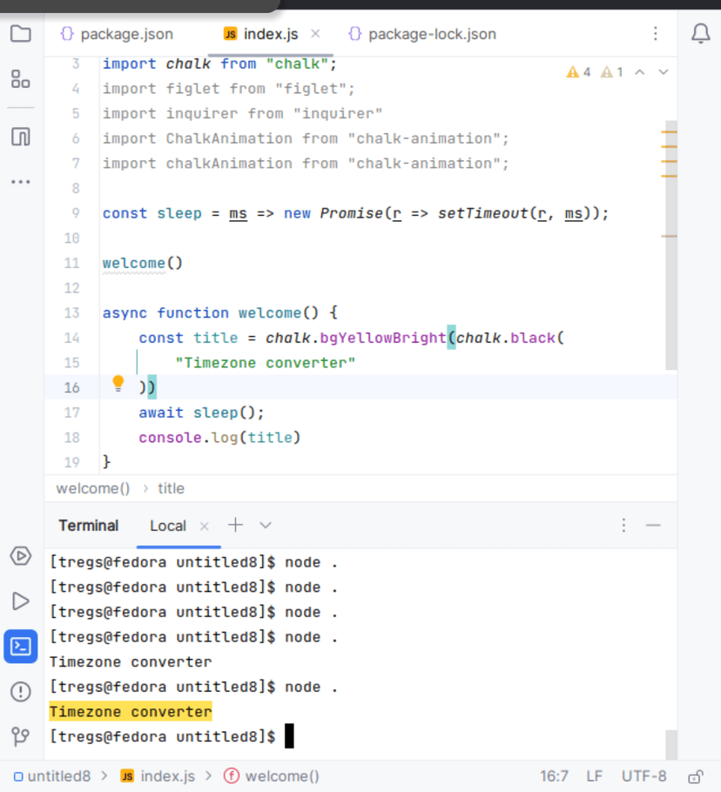Expand the terminal shell options dropdown
This screenshot has height=792, width=721.
266,525
